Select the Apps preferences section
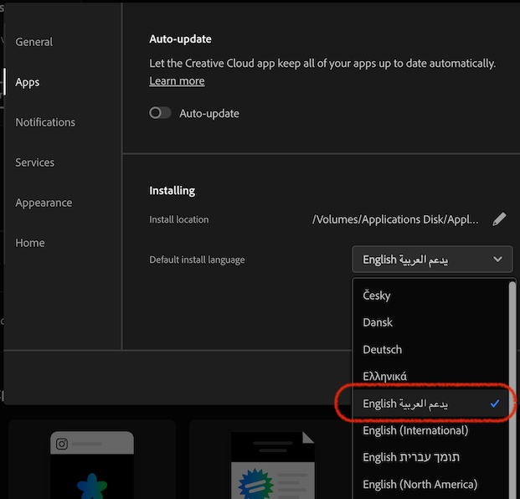Image resolution: width=520 pixels, height=499 pixels. 27,82
